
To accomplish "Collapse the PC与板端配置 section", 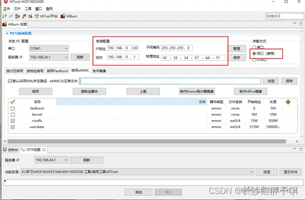I will pos(7,33).
